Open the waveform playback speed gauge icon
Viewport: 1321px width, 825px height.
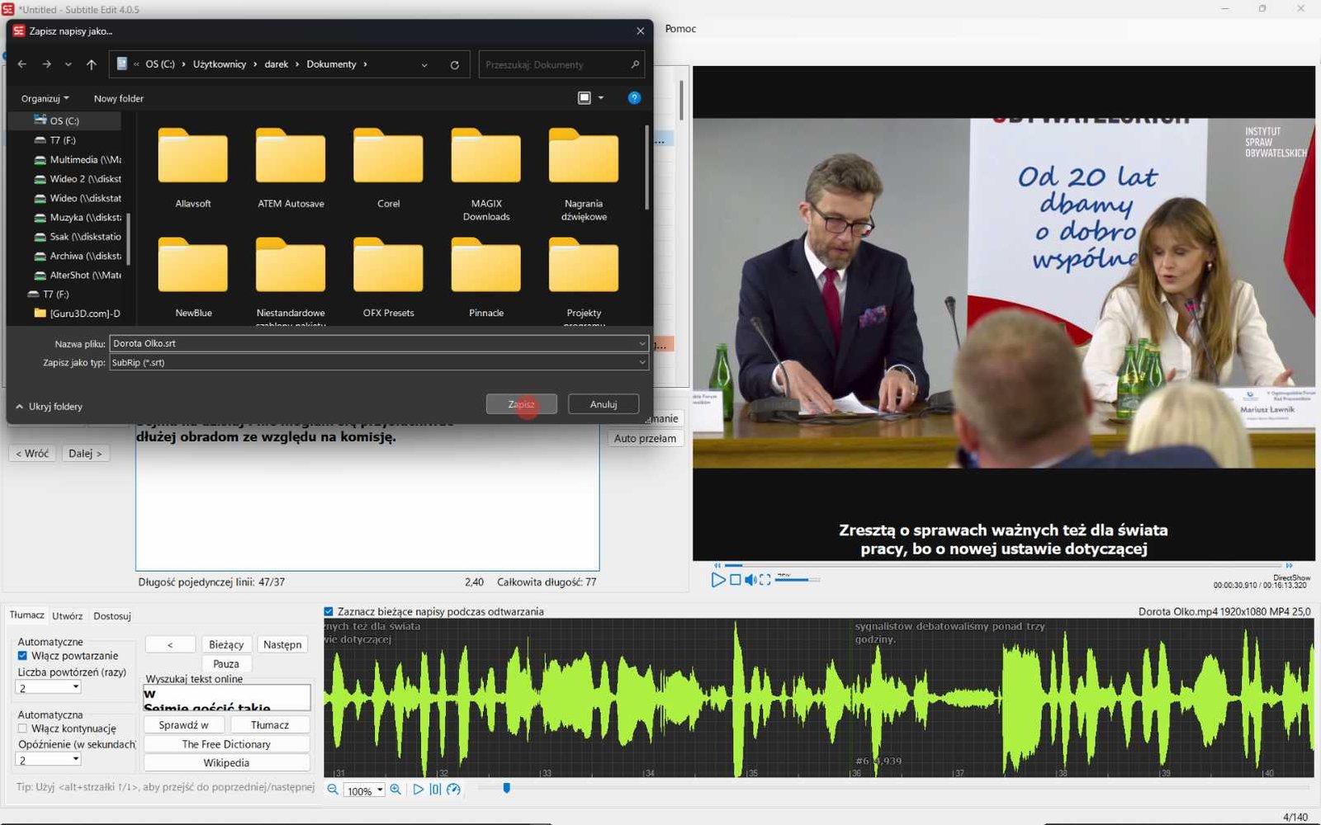[x=453, y=790]
